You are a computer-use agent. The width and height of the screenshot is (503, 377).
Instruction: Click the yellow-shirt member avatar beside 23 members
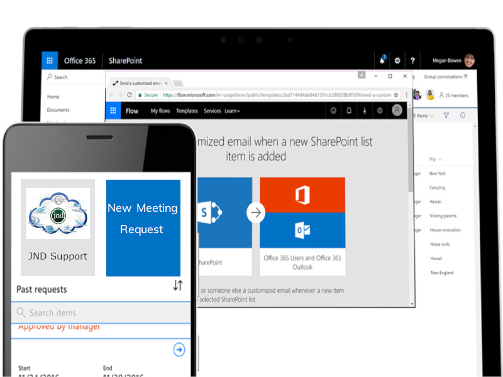430,95
